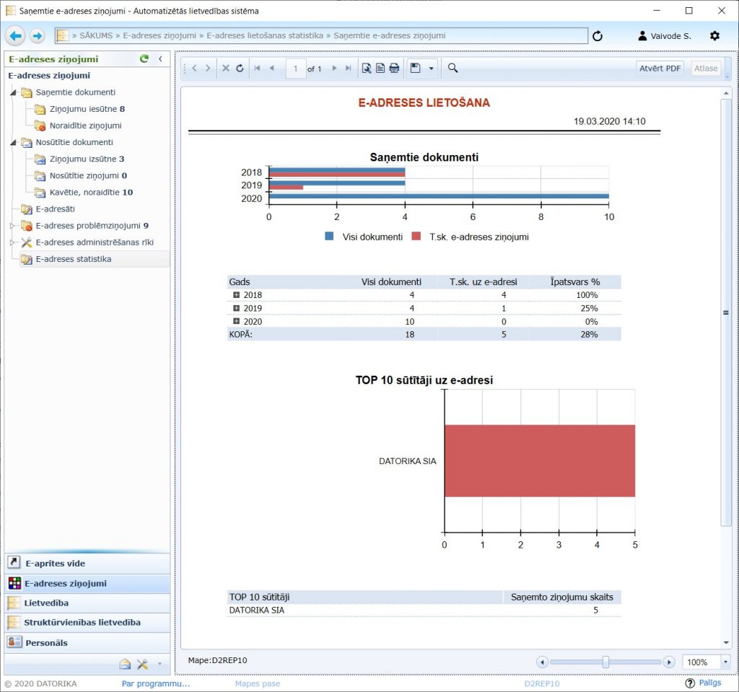Switch to the Personāls module

point(46,642)
